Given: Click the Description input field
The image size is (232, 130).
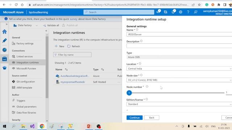Looking at the screenshot, I should 179,46.
